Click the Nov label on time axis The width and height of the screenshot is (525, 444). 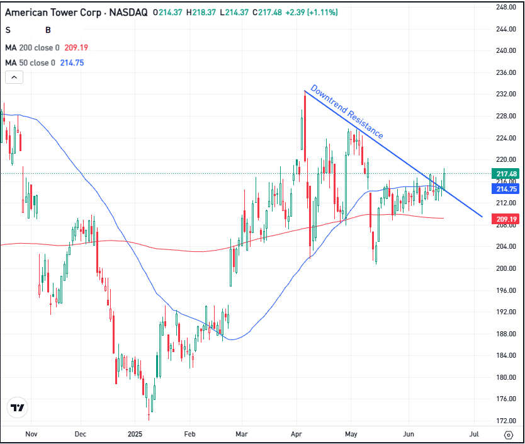tap(31, 434)
